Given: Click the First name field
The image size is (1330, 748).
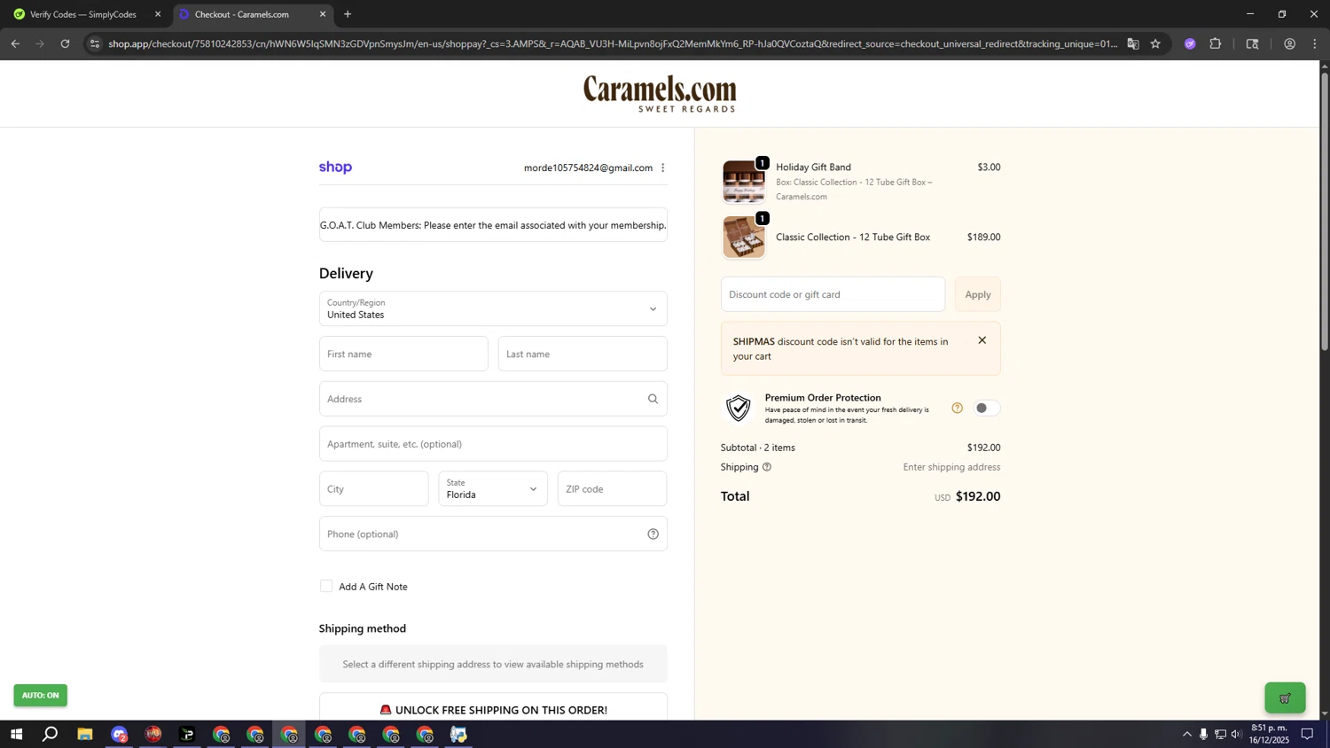Looking at the screenshot, I should [x=403, y=354].
